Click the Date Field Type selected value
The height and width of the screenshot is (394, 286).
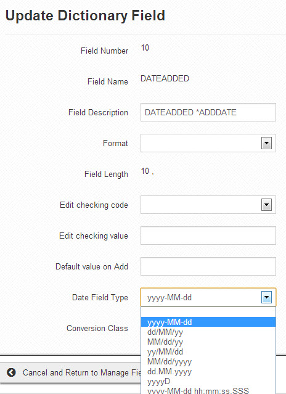pos(170,298)
